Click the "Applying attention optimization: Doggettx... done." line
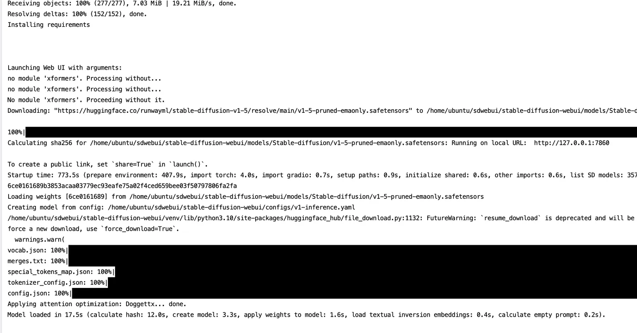This screenshot has height=333, width=637. click(x=97, y=304)
